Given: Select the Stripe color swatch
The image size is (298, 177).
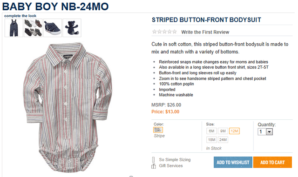Looking at the screenshot, I should pyautogui.click(x=158, y=130).
